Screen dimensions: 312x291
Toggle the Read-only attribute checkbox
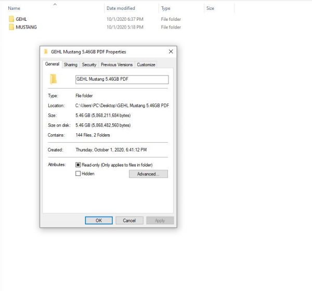click(78, 165)
